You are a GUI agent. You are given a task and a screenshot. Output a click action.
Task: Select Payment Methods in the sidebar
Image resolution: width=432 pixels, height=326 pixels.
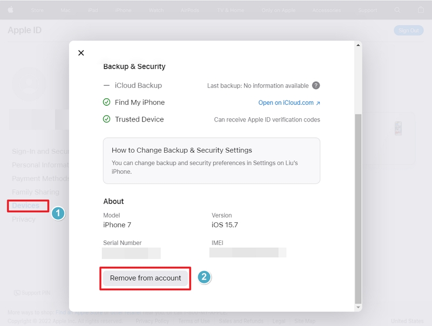40,179
